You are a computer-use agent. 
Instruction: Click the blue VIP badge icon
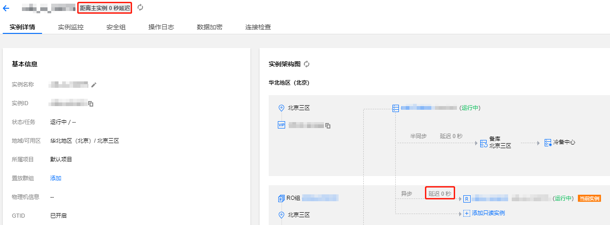(281, 125)
